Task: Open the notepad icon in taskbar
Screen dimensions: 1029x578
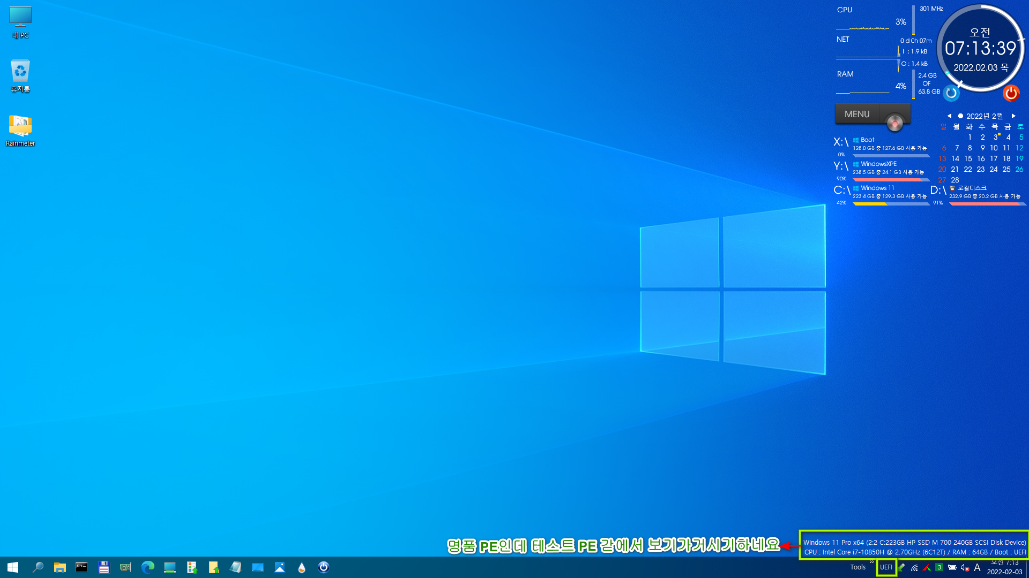Action: 235,567
